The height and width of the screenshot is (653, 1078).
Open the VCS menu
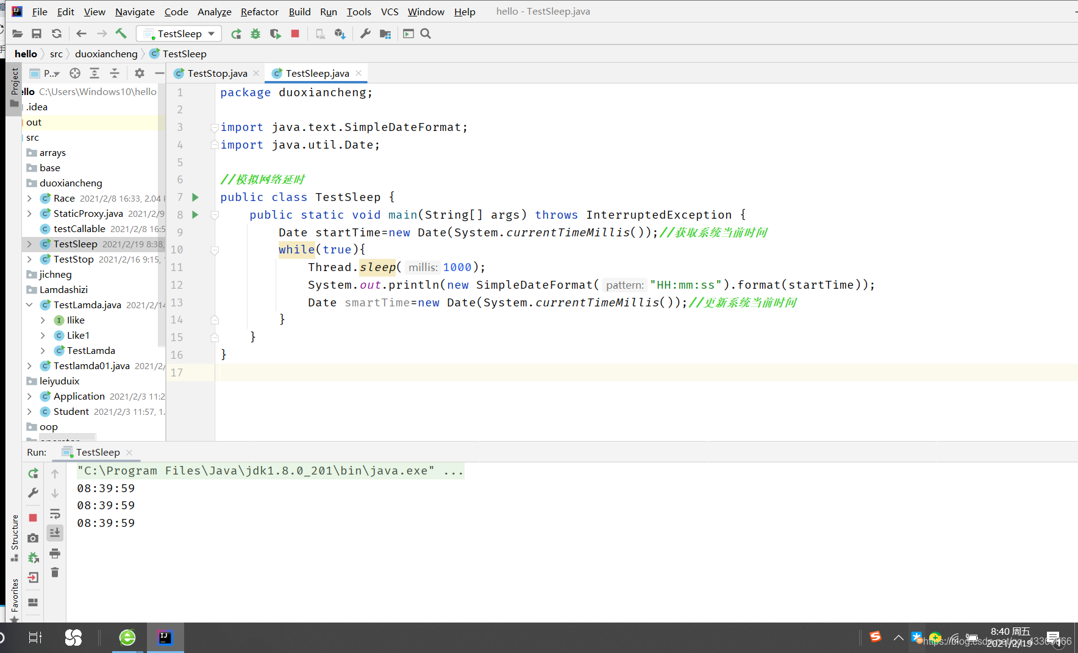click(x=390, y=12)
